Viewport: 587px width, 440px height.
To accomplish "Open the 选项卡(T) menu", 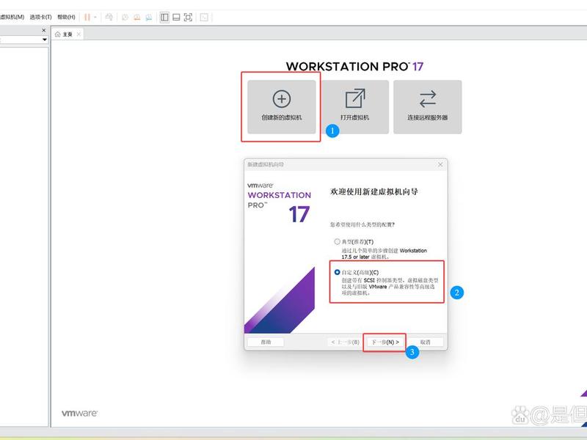I will tap(41, 17).
